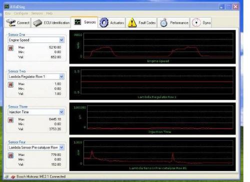
Task: Expand the Injection Time sensor dropdown
Action: point(61,112)
